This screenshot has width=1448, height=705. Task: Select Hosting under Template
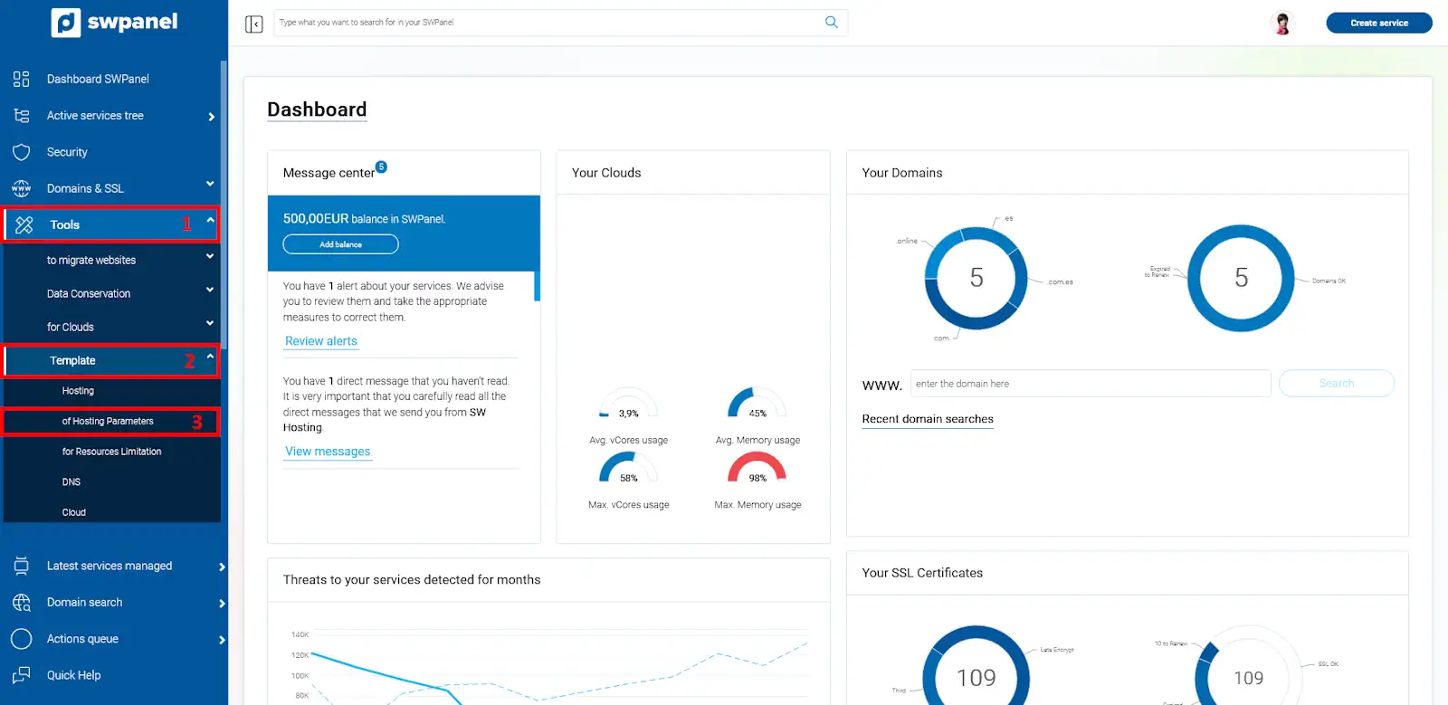click(x=78, y=391)
